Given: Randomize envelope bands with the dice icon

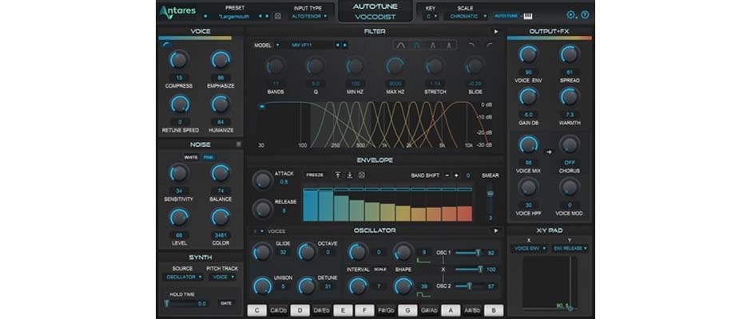Looking at the screenshot, I should tap(362, 175).
